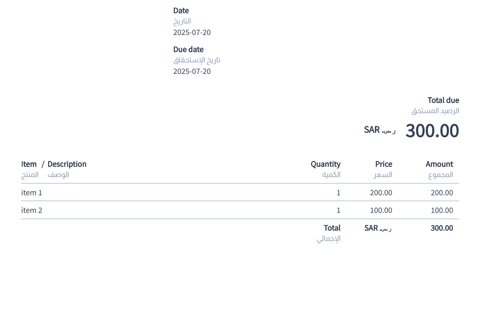
Task: Select the item 1 row name
Action: pos(32,193)
